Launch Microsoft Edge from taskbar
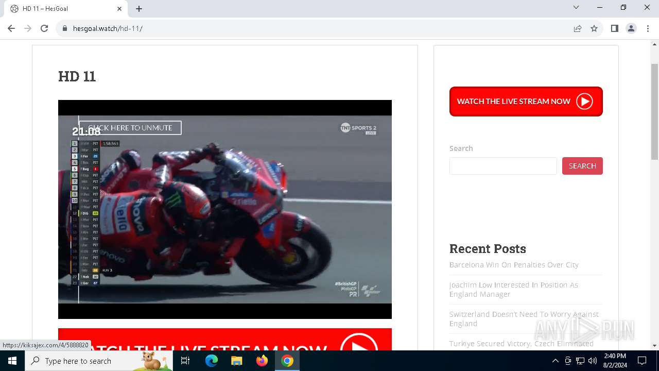This screenshot has width=659, height=371. coord(212,361)
